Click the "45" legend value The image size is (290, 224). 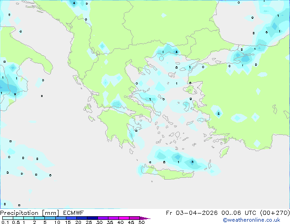click(131, 222)
